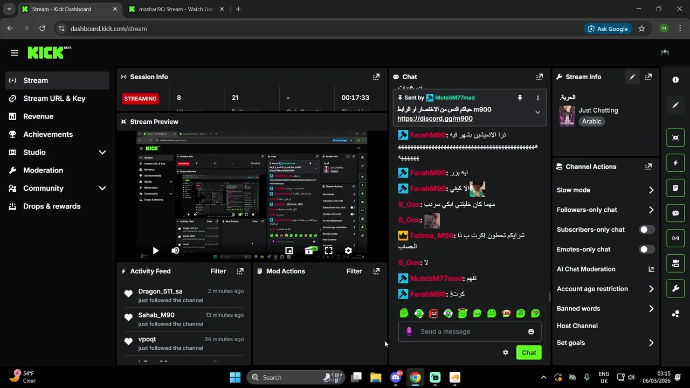The width and height of the screenshot is (690, 388).
Task: Toggle Emotes-only chat switch
Action: [x=647, y=250]
